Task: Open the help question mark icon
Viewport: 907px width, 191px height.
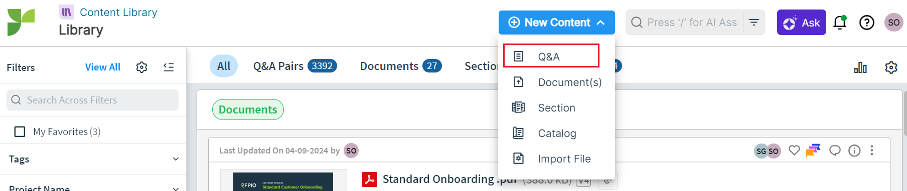Action: click(x=866, y=22)
